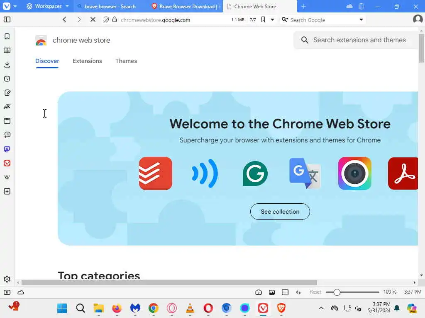This screenshot has width=425, height=318.
Task: Click the address bar URL field
Action: click(173, 20)
